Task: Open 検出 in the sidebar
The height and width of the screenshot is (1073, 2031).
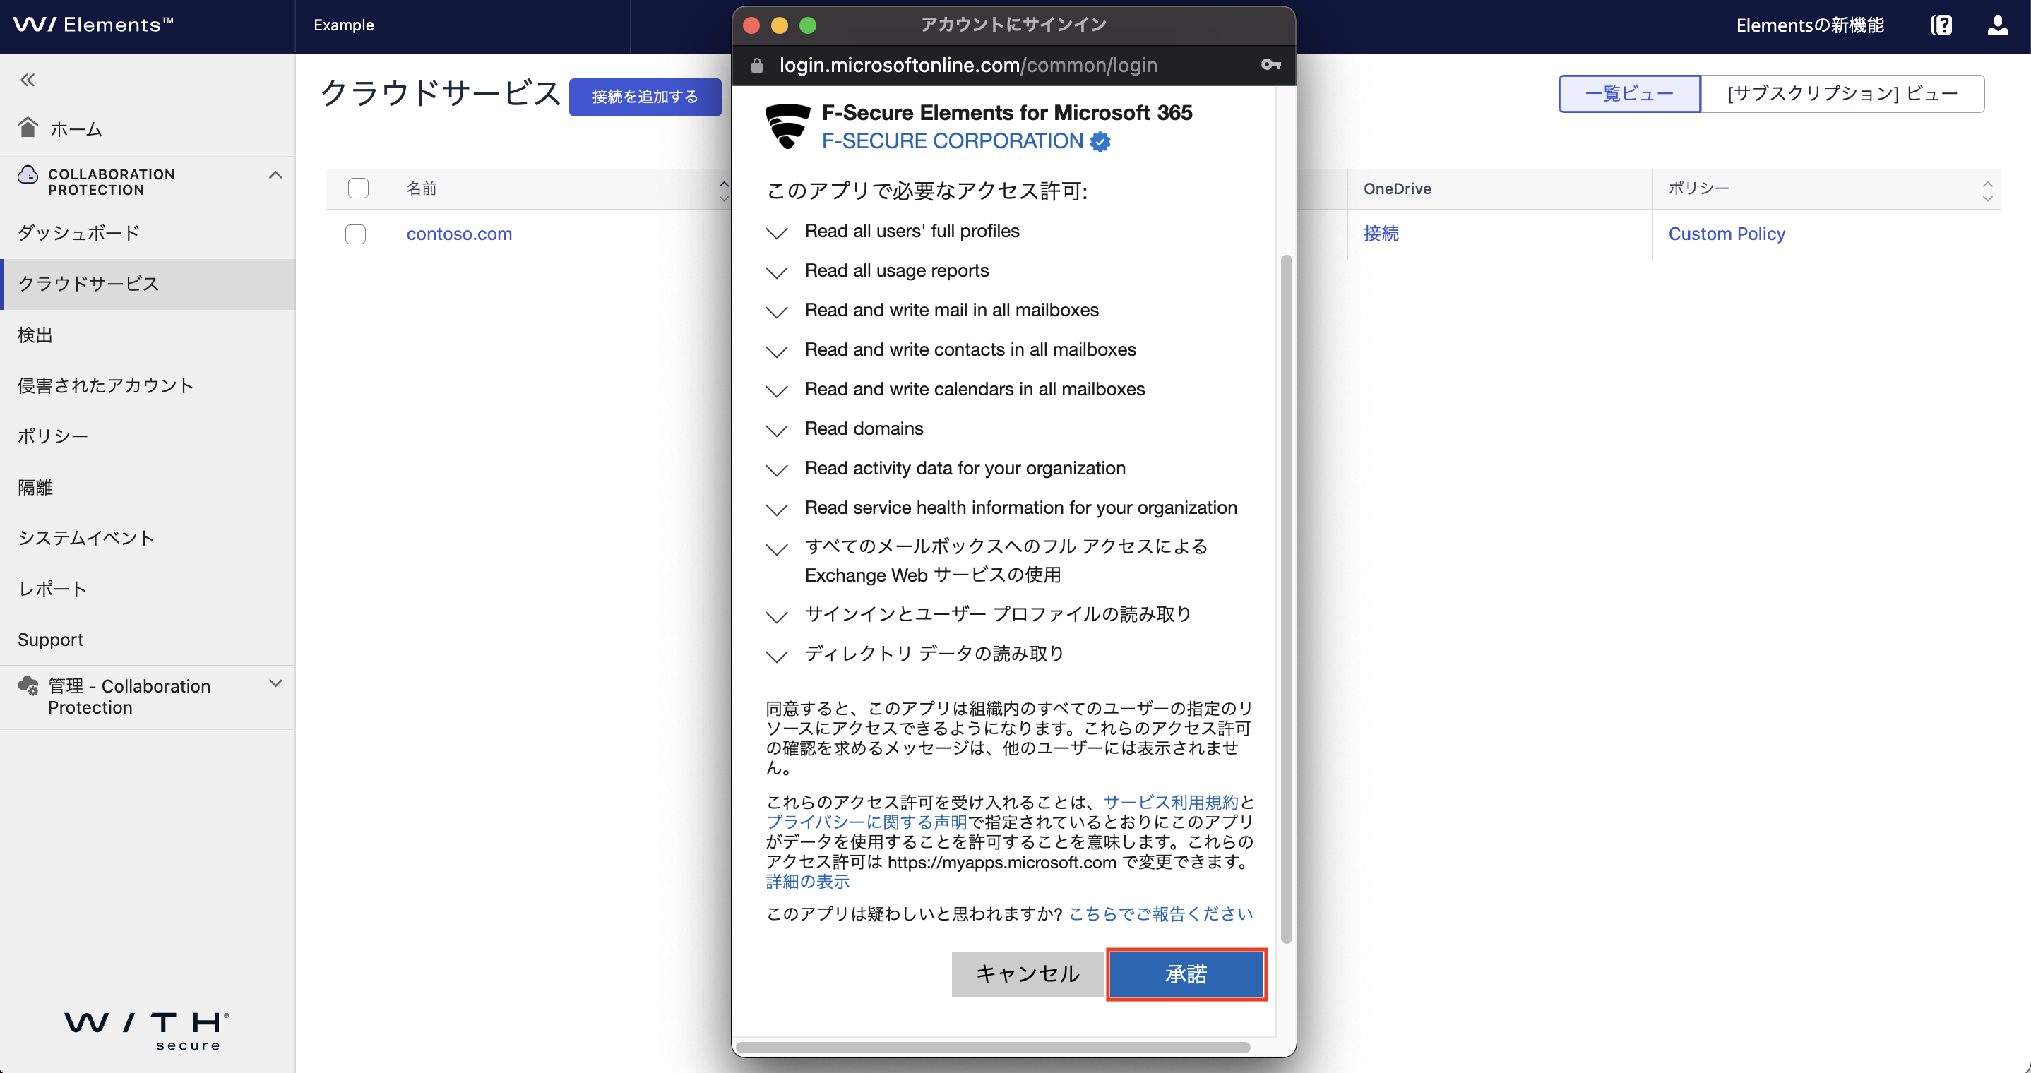Action: pyautogui.click(x=35, y=335)
